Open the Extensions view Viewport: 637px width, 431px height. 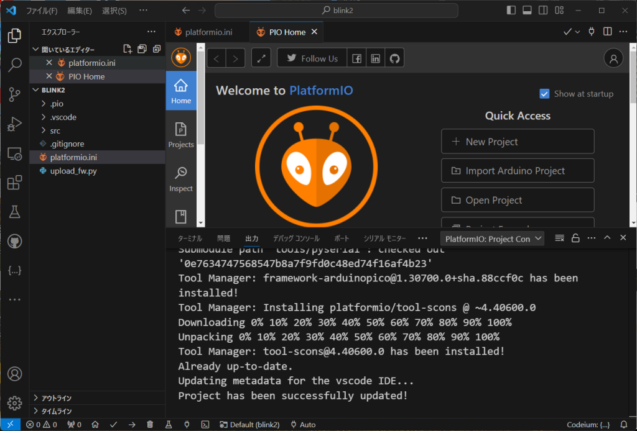[x=15, y=183]
